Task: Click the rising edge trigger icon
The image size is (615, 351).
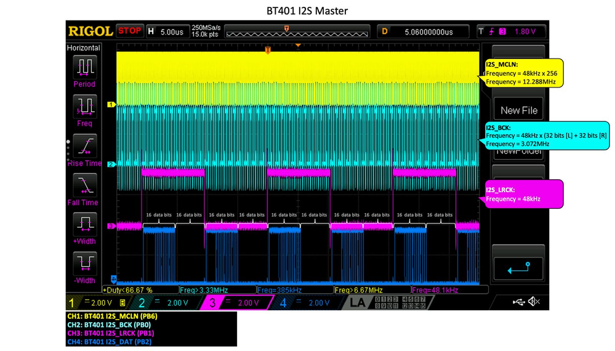Action: click(x=491, y=31)
